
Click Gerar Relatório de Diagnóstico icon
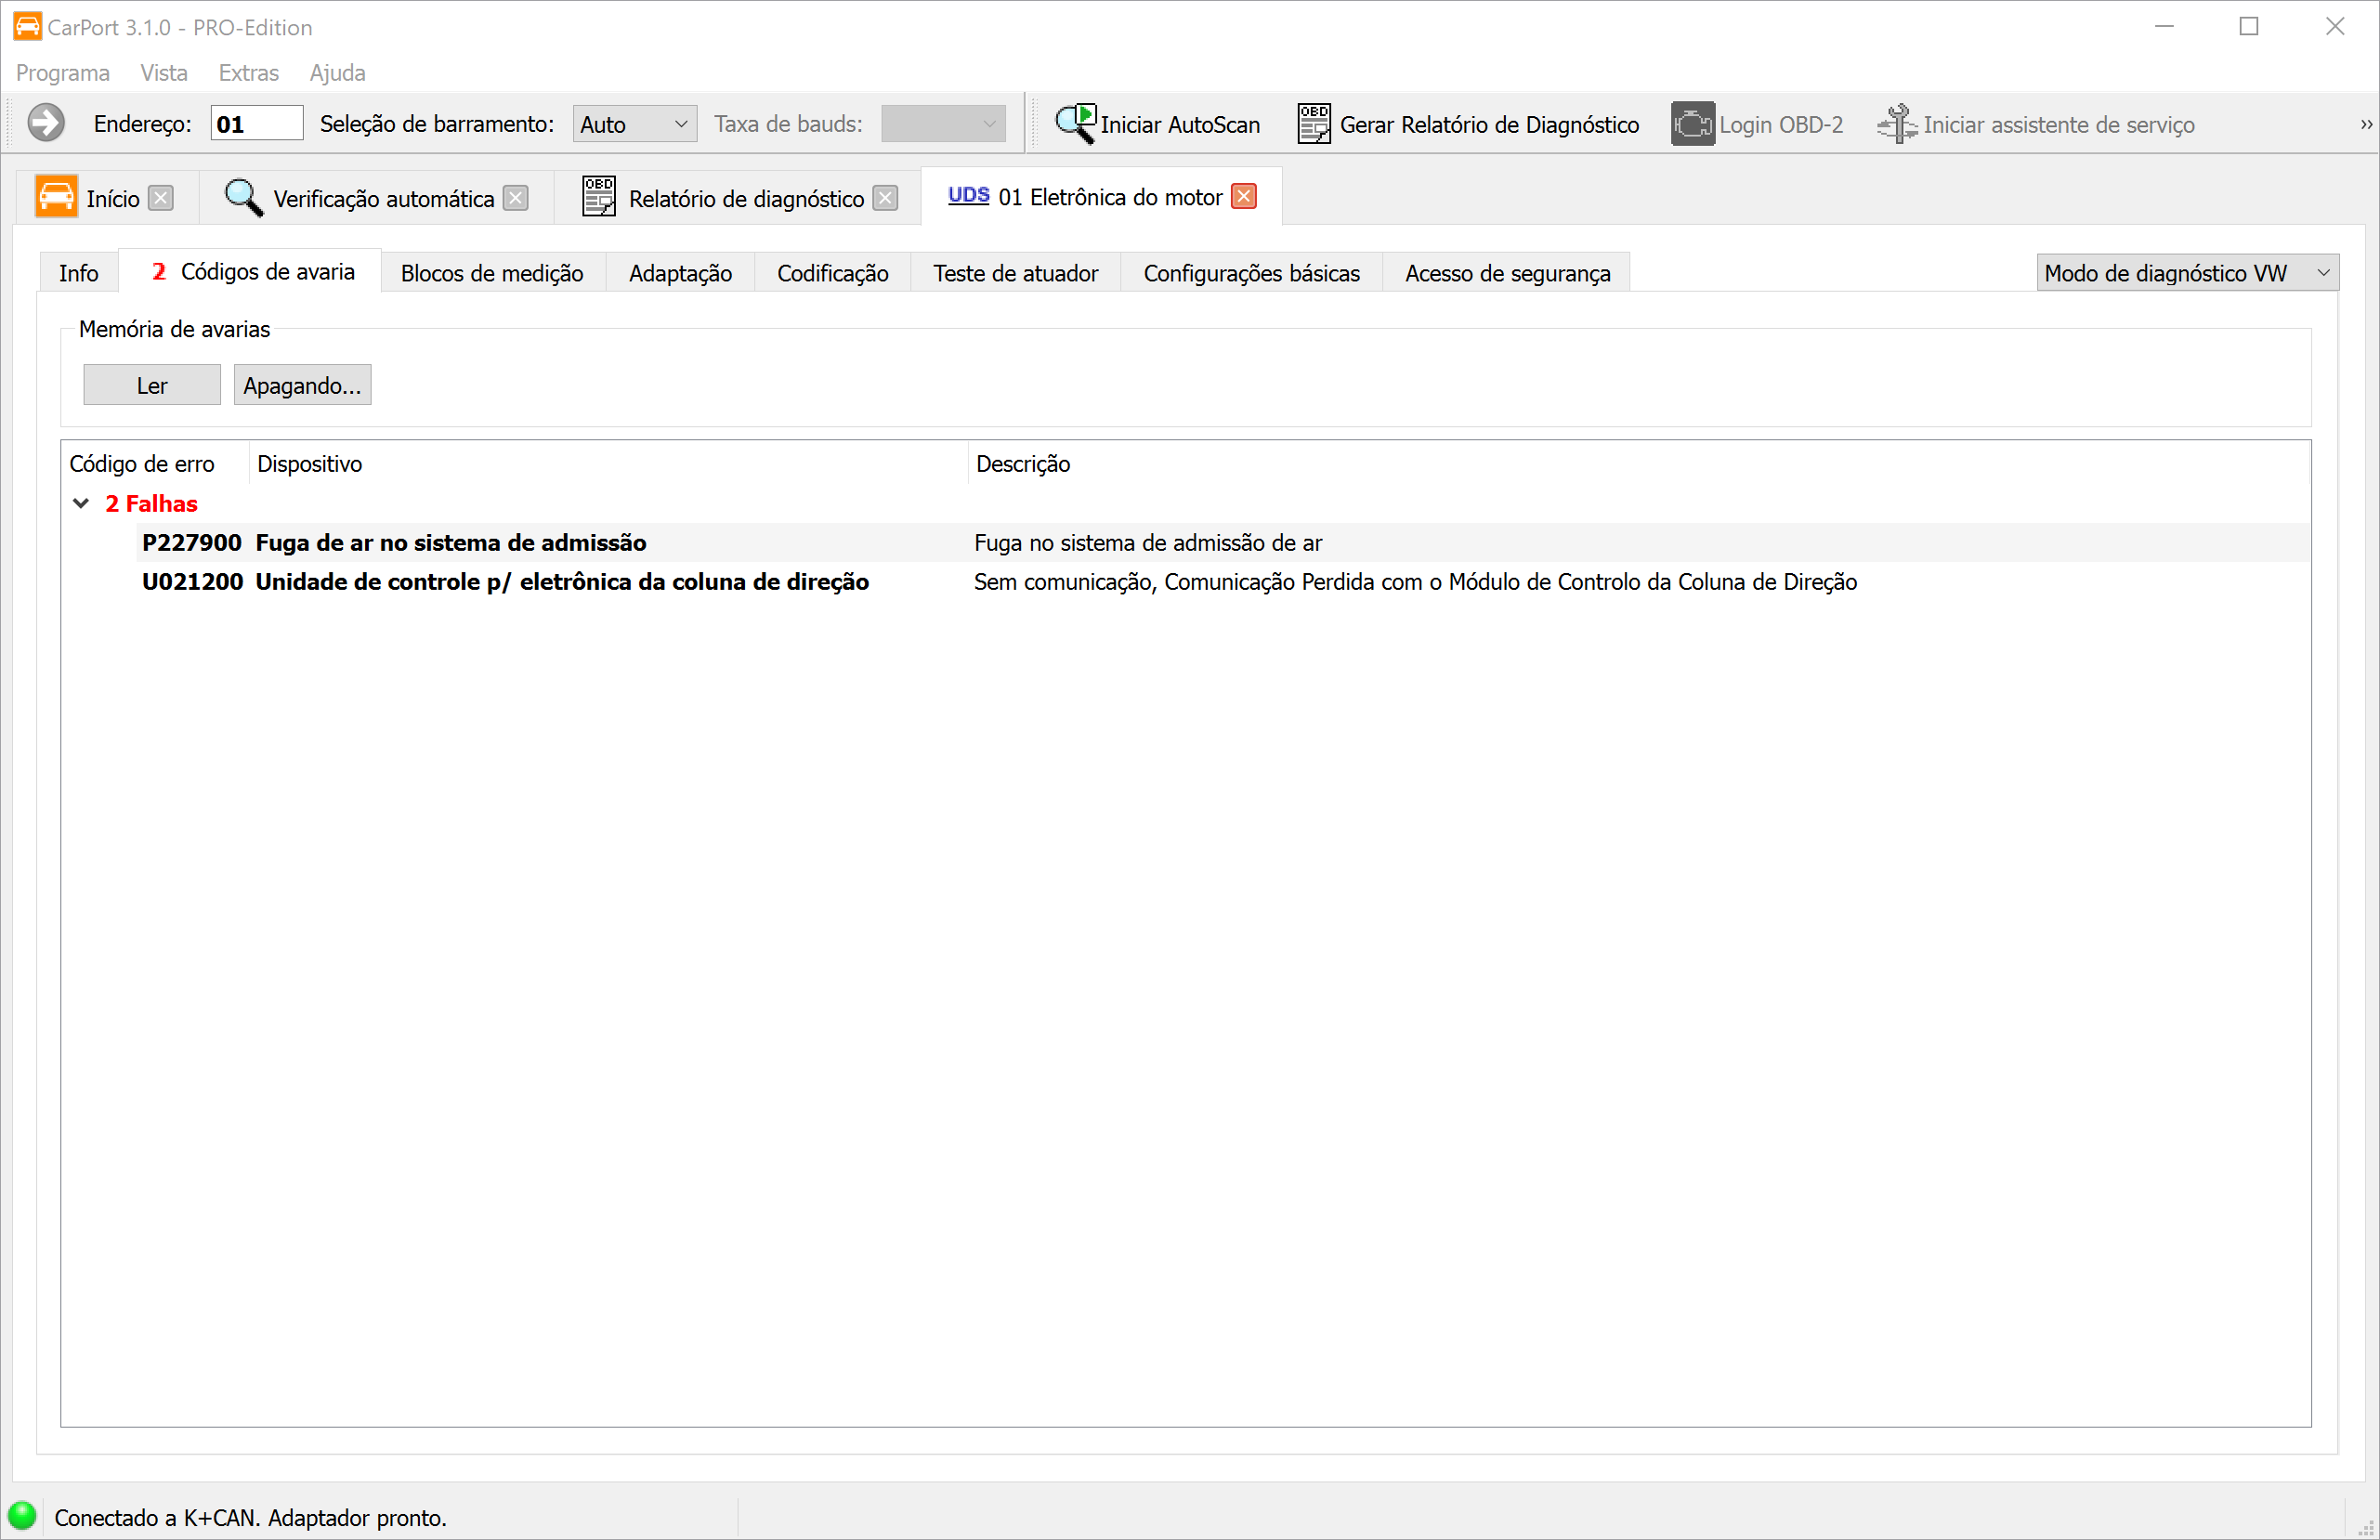click(x=1313, y=124)
